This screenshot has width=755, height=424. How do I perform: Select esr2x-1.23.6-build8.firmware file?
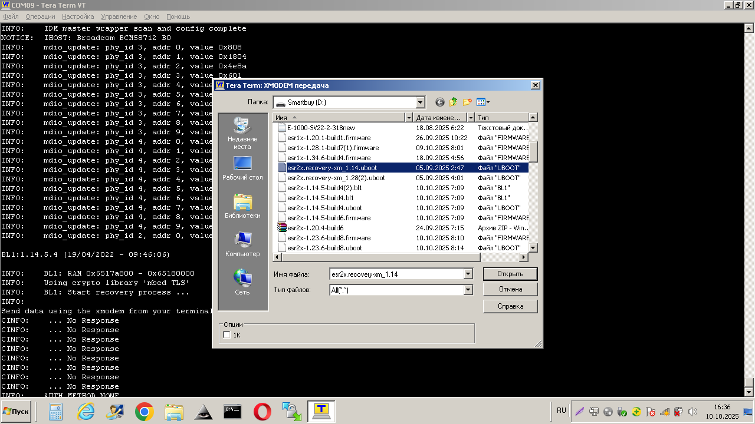pos(329,238)
